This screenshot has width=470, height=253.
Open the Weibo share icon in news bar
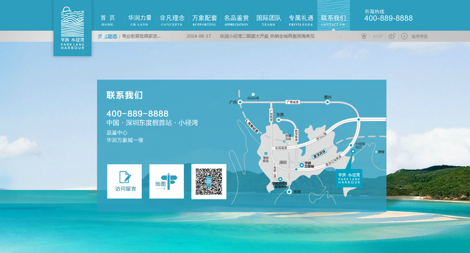pos(392,36)
